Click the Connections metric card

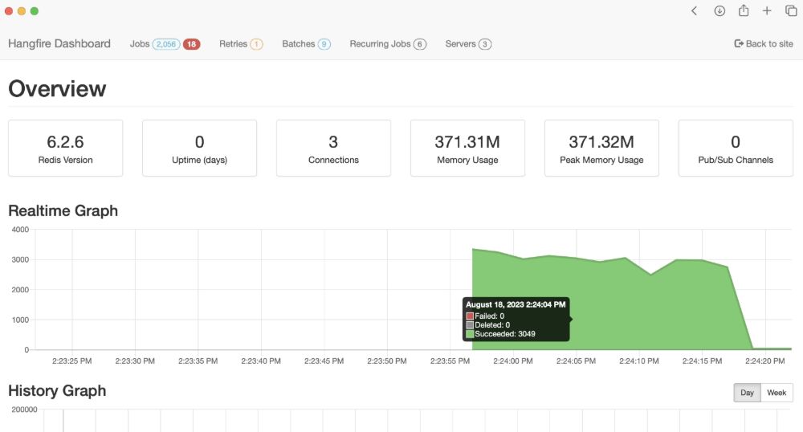333,149
